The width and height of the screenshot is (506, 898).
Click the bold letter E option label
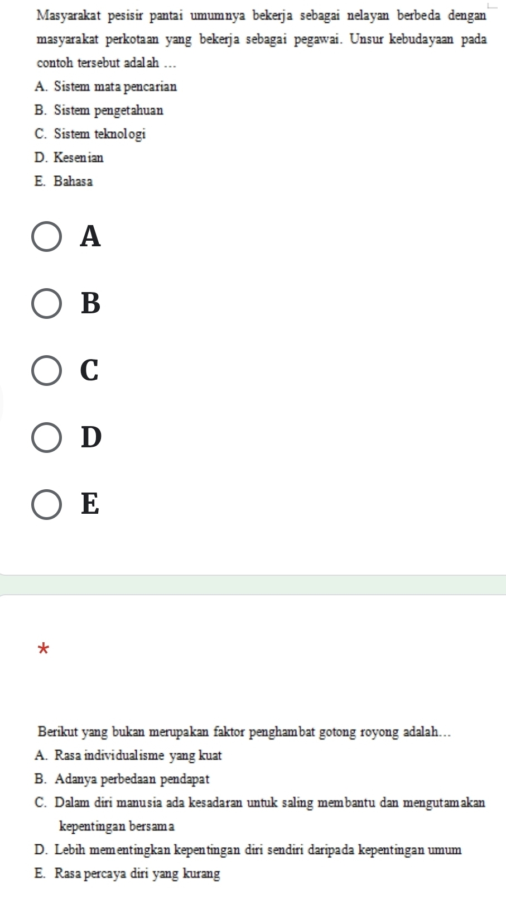[90, 505]
